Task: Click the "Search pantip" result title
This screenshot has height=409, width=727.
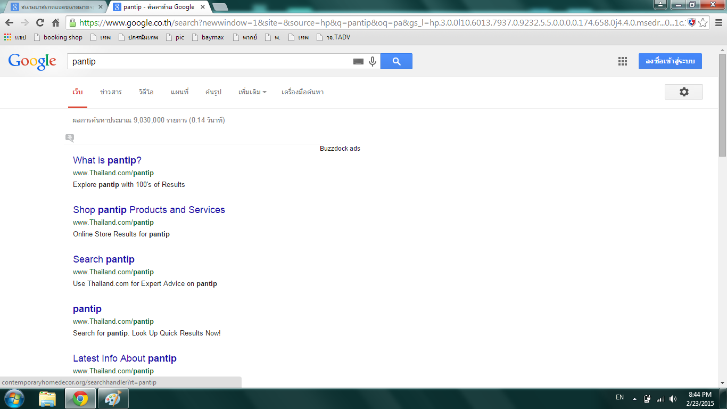Action: [104, 259]
